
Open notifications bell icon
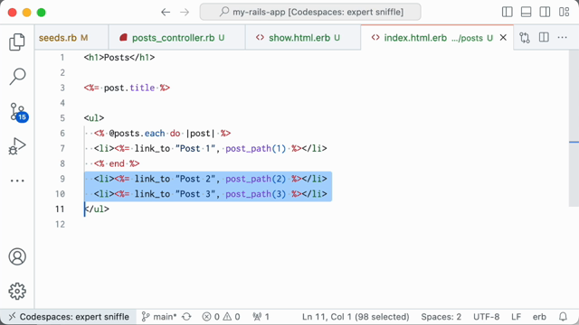[563, 317]
